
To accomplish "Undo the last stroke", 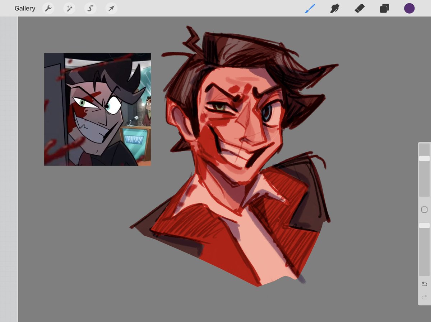I will tap(424, 284).
